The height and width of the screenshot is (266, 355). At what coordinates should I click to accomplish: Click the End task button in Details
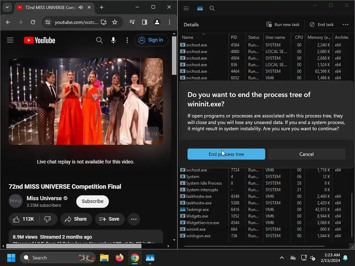point(321,25)
